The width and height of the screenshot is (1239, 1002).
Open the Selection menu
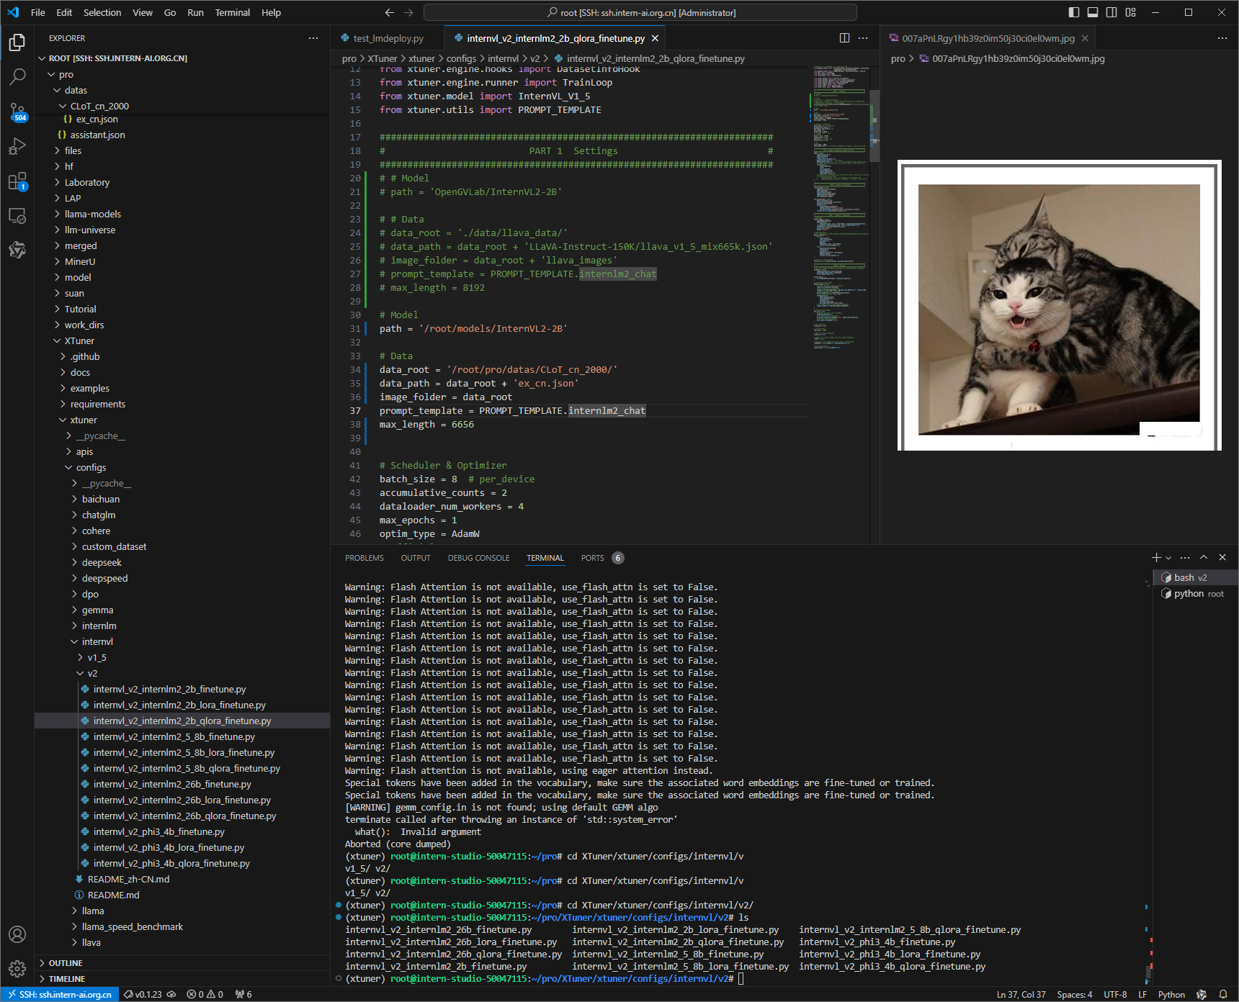(102, 12)
